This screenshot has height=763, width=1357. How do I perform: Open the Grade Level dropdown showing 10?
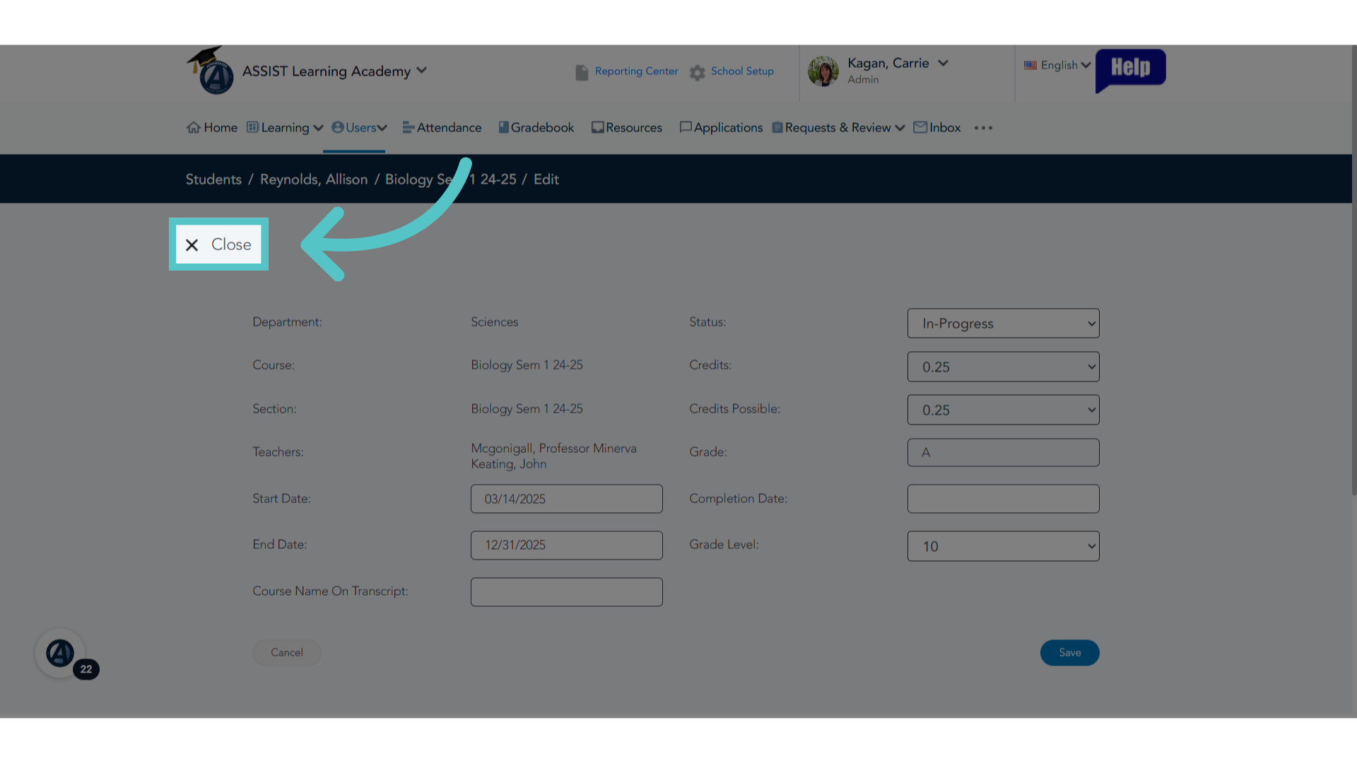pos(1003,546)
